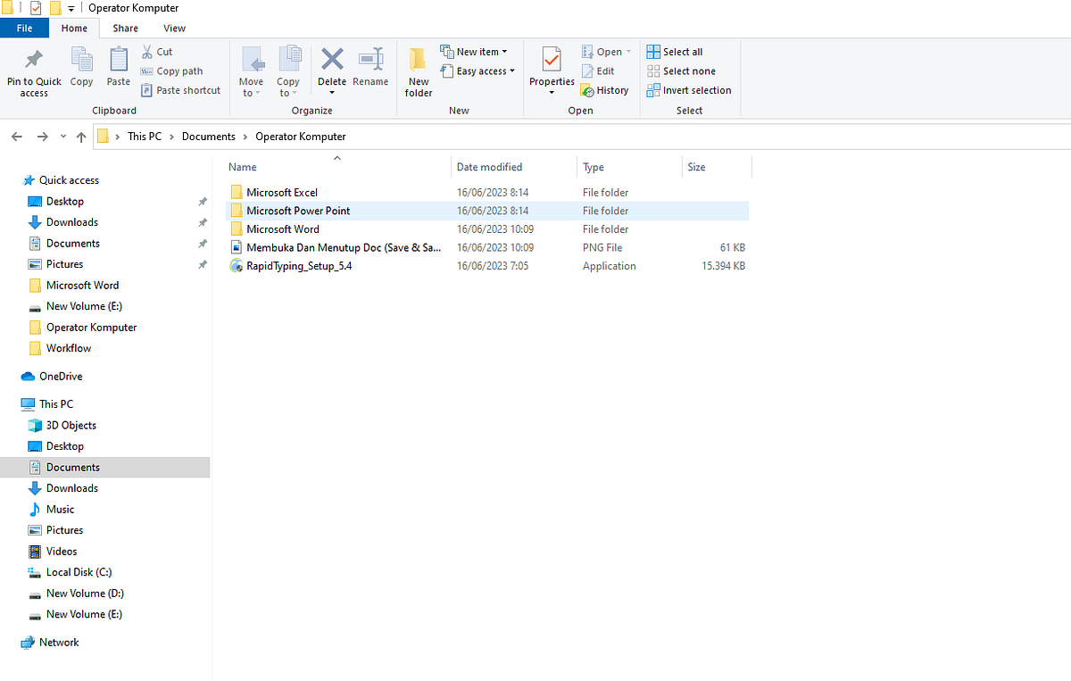Navigate back using the back arrow
The width and height of the screenshot is (1071, 681).
(16, 136)
